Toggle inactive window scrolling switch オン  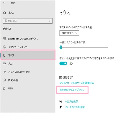click(x=63, y=63)
